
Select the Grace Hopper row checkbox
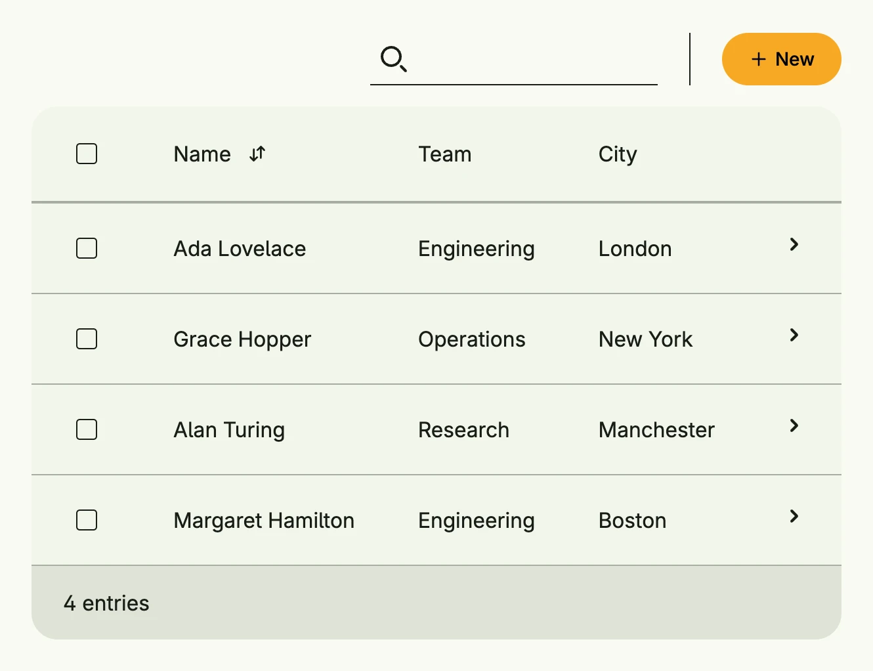coord(87,339)
